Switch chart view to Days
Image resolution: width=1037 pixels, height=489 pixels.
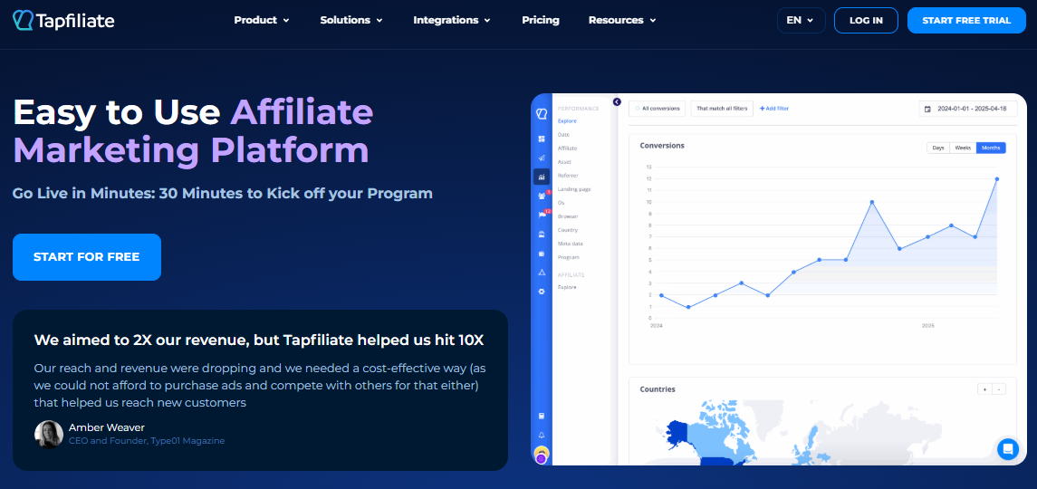[937, 148]
